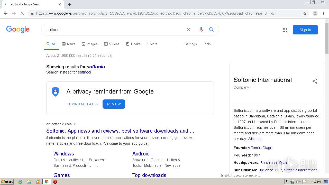Switch to Videos results tab
This screenshot has height=185, width=329.
[x=112, y=44]
